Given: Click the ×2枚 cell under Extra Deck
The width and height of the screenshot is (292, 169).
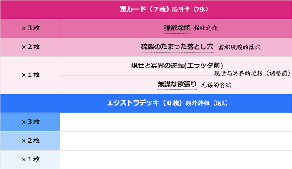Looking at the screenshot, I should click(30, 141).
